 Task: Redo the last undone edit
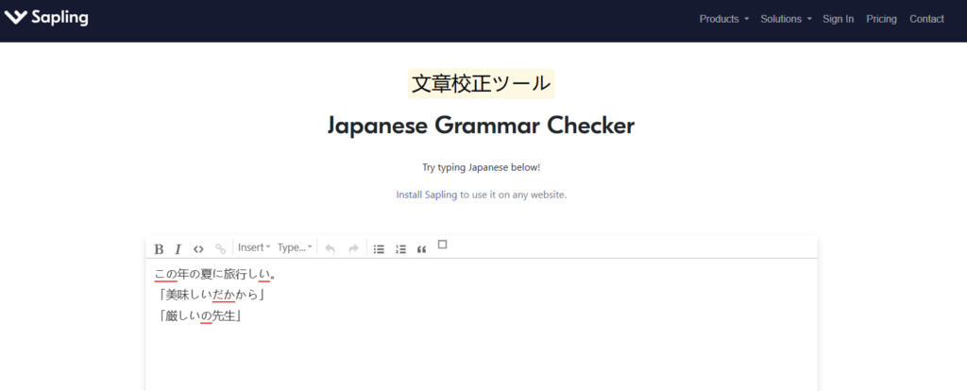click(x=353, y=249)
